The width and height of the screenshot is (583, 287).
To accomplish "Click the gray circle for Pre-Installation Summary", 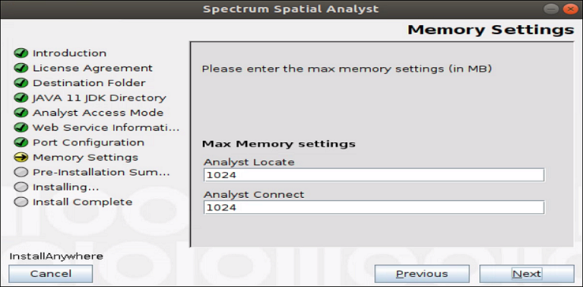I will [x=21, y=172].
